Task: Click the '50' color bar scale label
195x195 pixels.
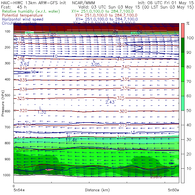Action: tap(189, 110)
